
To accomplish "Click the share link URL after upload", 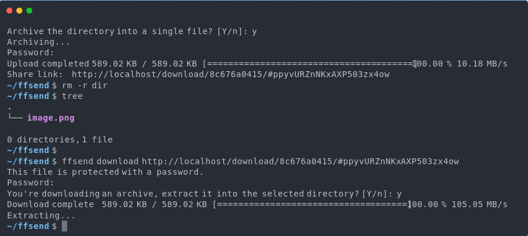I will coord(231,74).
